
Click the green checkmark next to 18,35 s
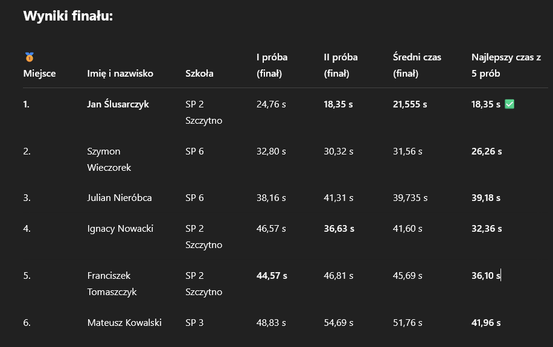coord(509,104)
